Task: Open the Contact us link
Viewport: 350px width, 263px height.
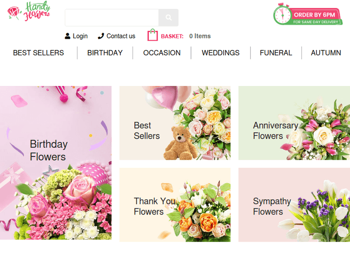Action: coord(121,36)
